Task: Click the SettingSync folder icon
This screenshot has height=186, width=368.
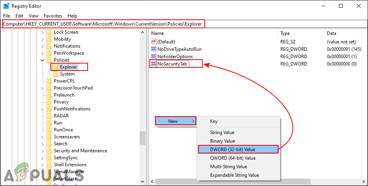Action: click(49, 158)
